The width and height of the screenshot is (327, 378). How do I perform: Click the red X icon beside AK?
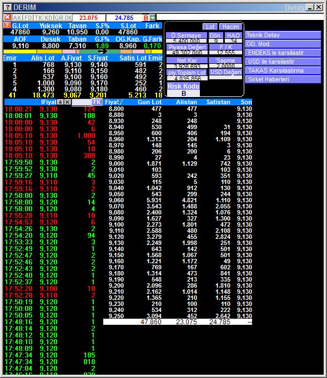[7, 17]
